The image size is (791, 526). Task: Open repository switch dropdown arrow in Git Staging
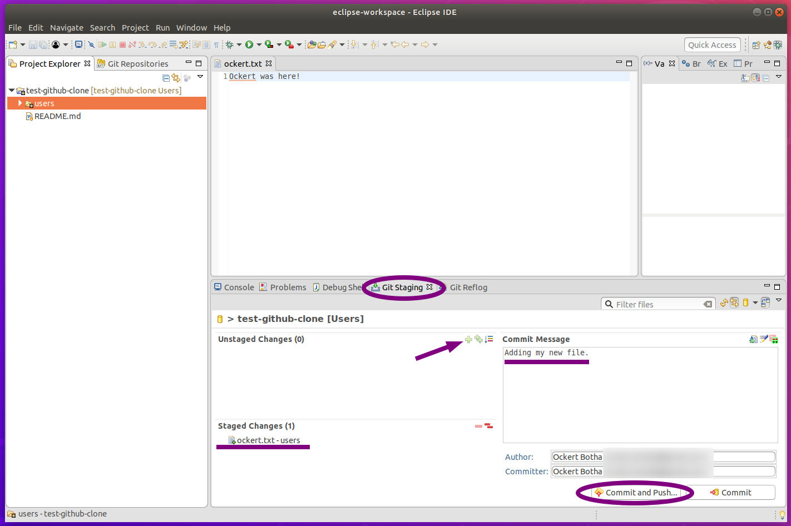tap(755, 303)
